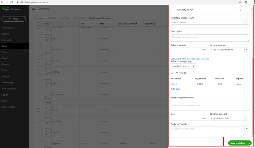Screen dimensions: 255x148
Task: Open the Order Checks link
Action: click(x=8, y=107)
